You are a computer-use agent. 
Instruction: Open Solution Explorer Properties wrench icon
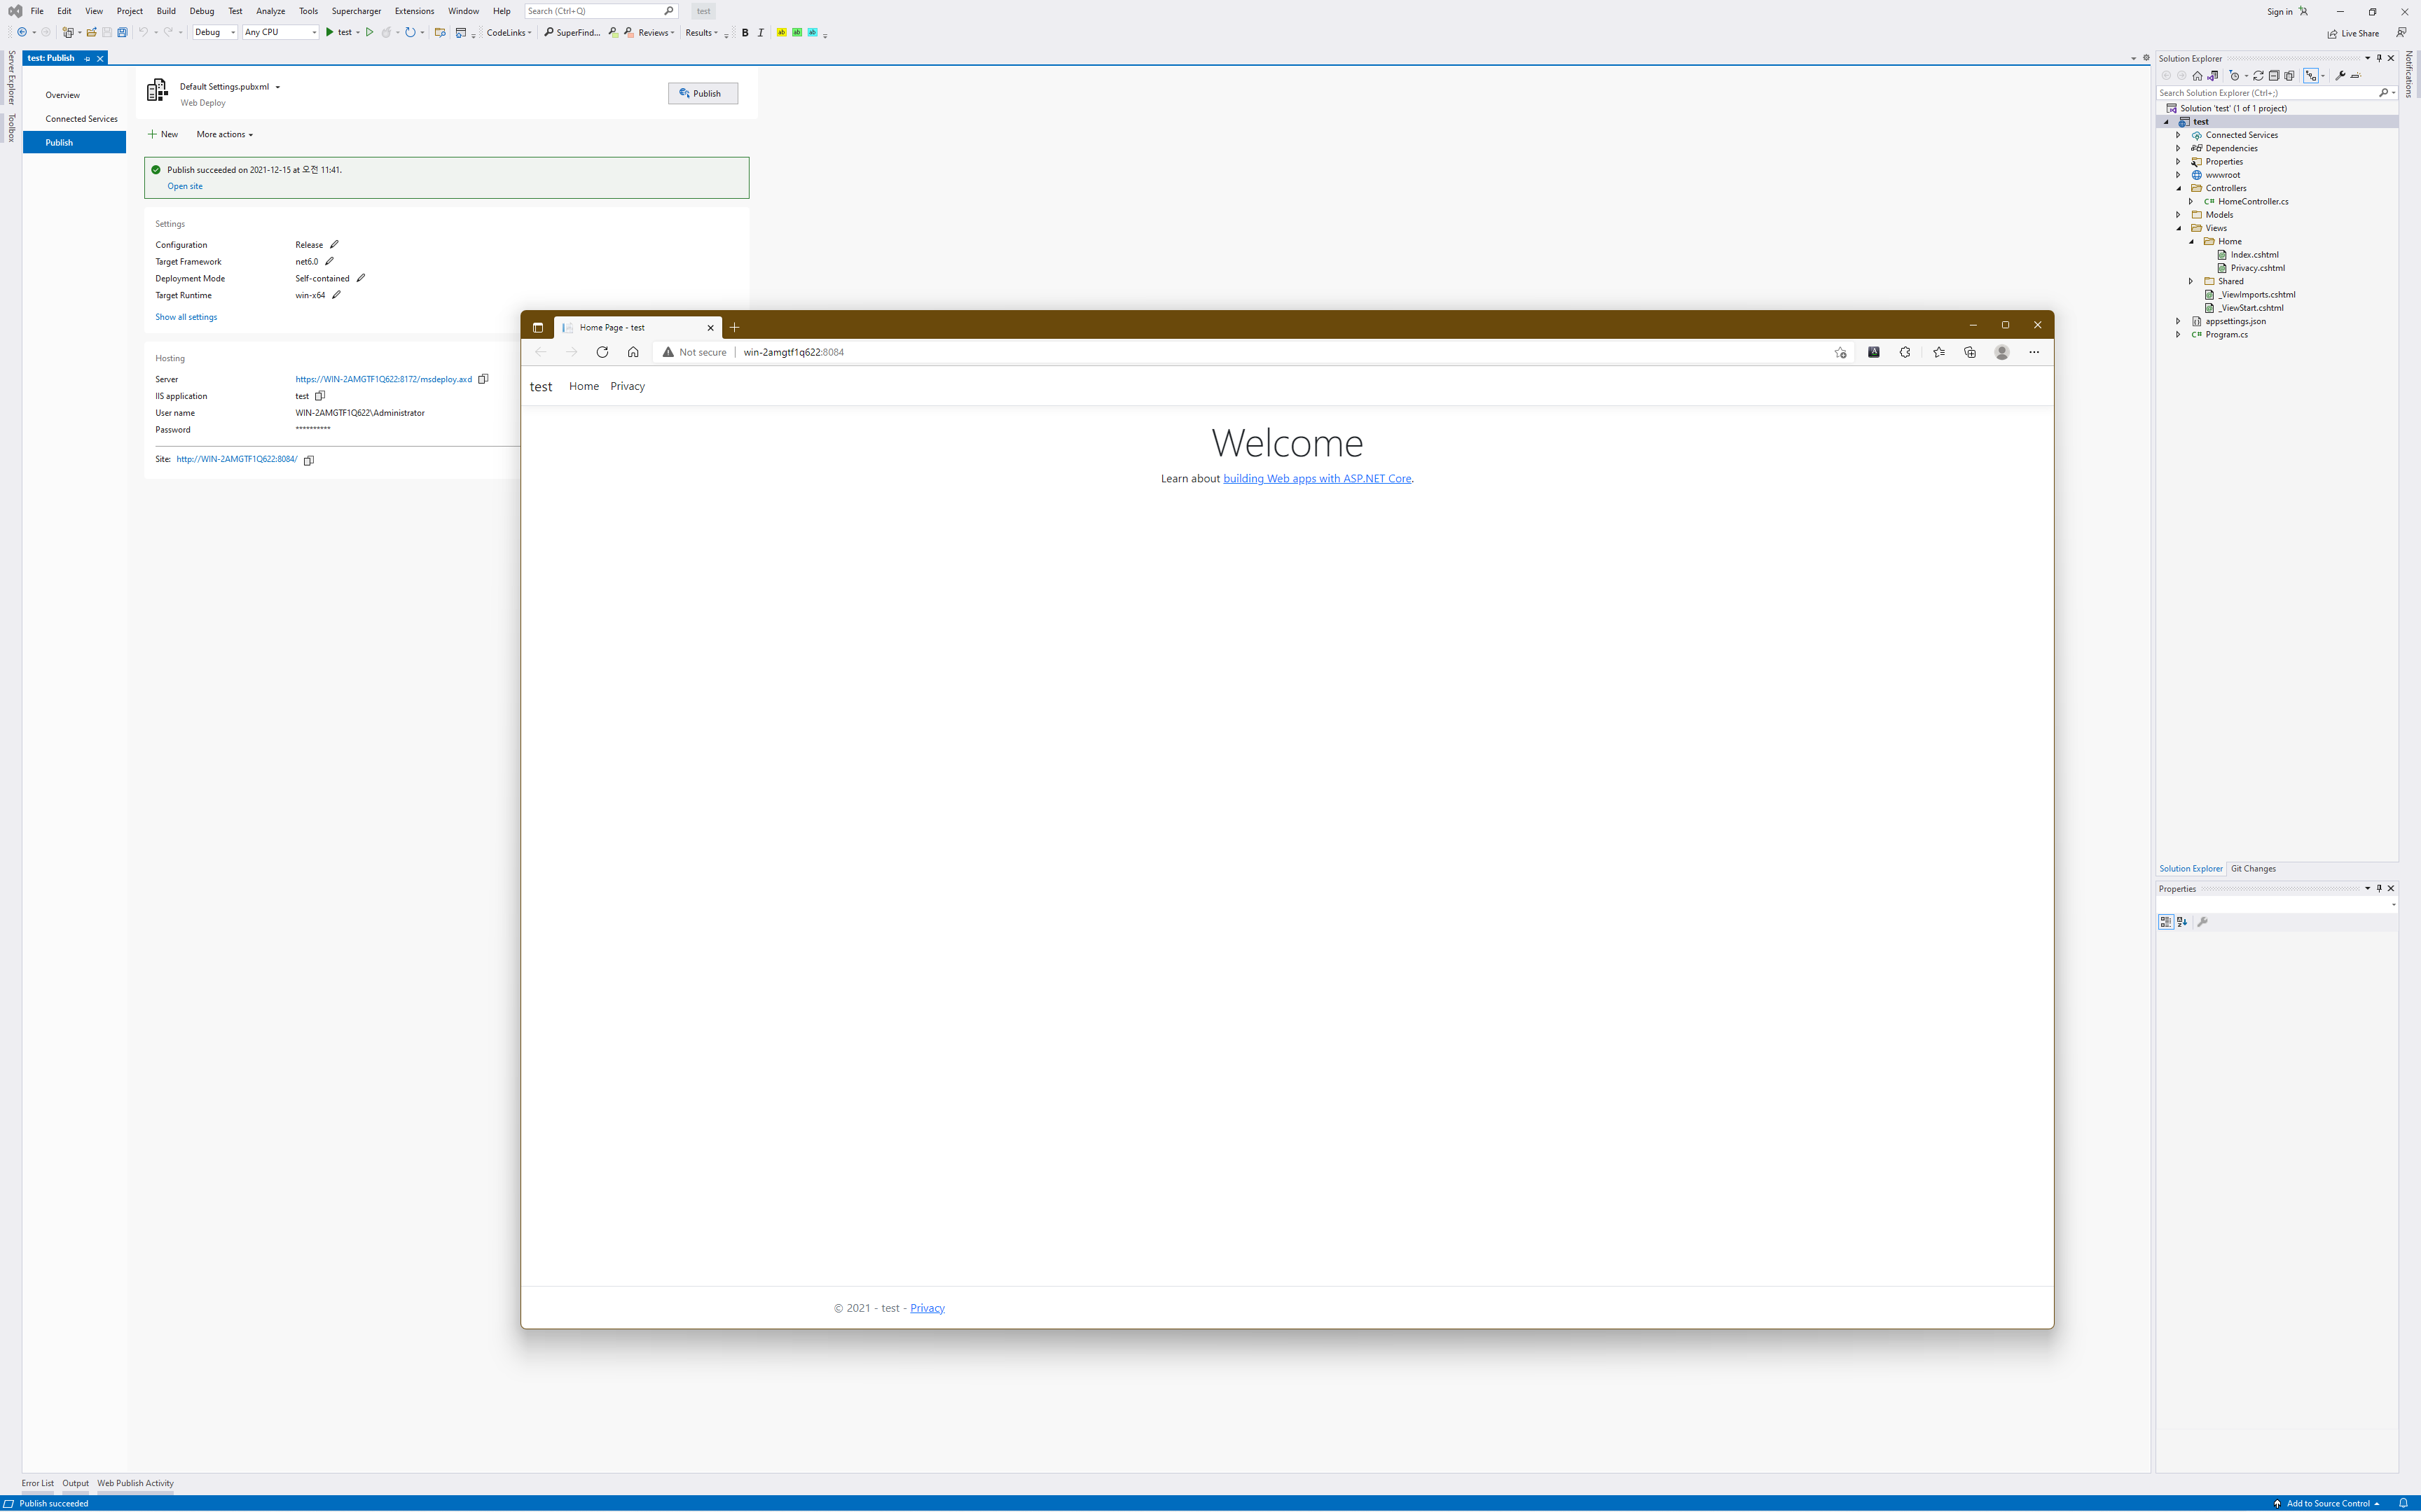pyautogui.click(x=2340, y=76)
